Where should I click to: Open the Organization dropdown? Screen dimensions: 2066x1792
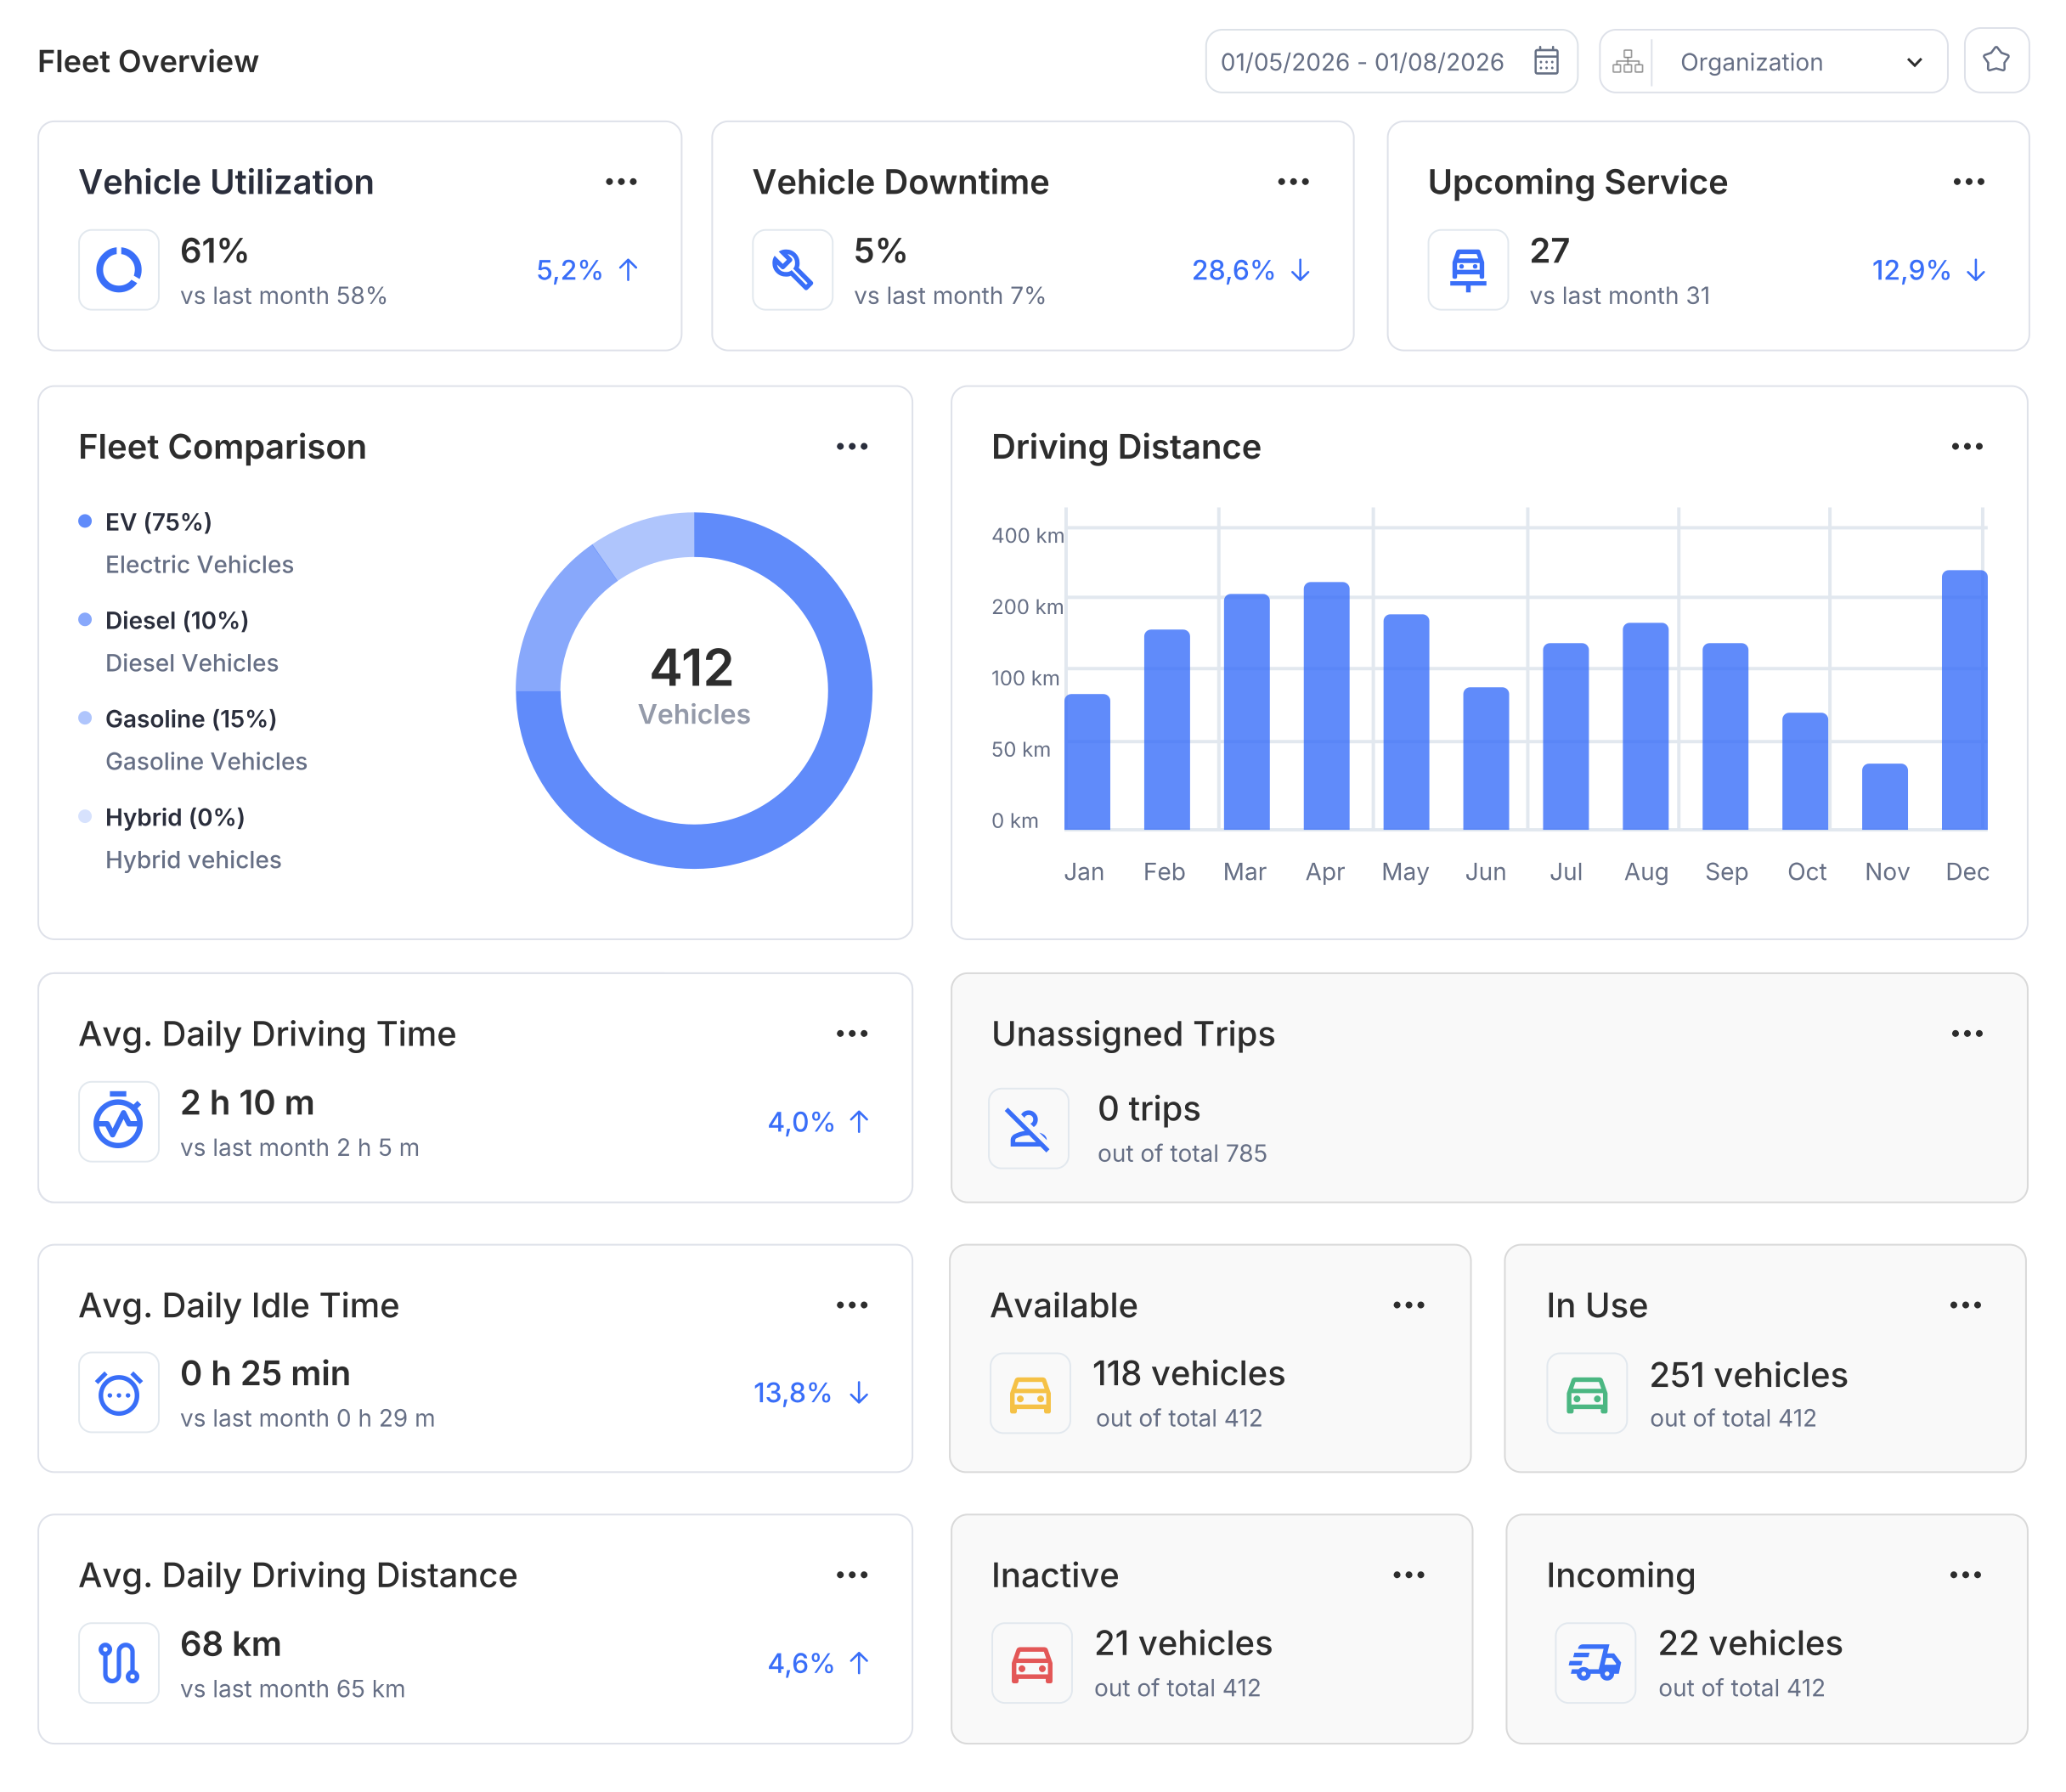[x=1773, y=62]
